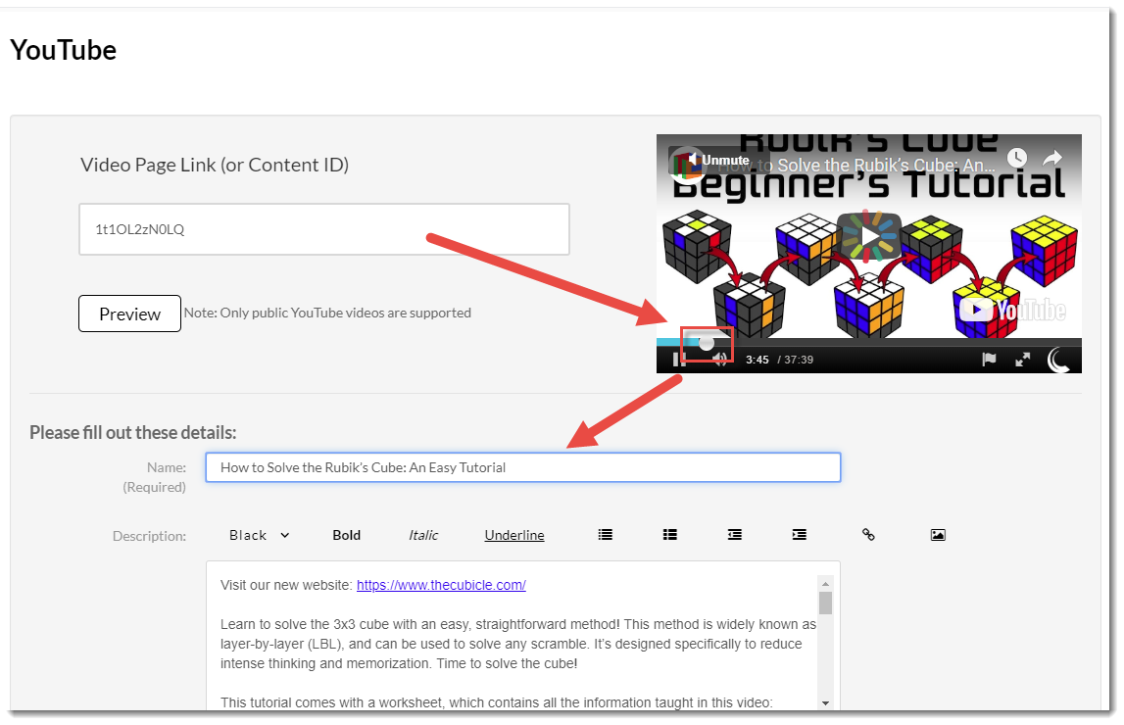
Task: Flag the video in the player
Action: click(989, 360)
